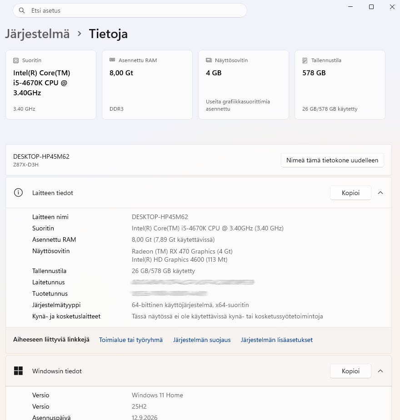Screen dimensions: 400x420
Task: Click the Windows logo icon
Action: tap(18, 371)
